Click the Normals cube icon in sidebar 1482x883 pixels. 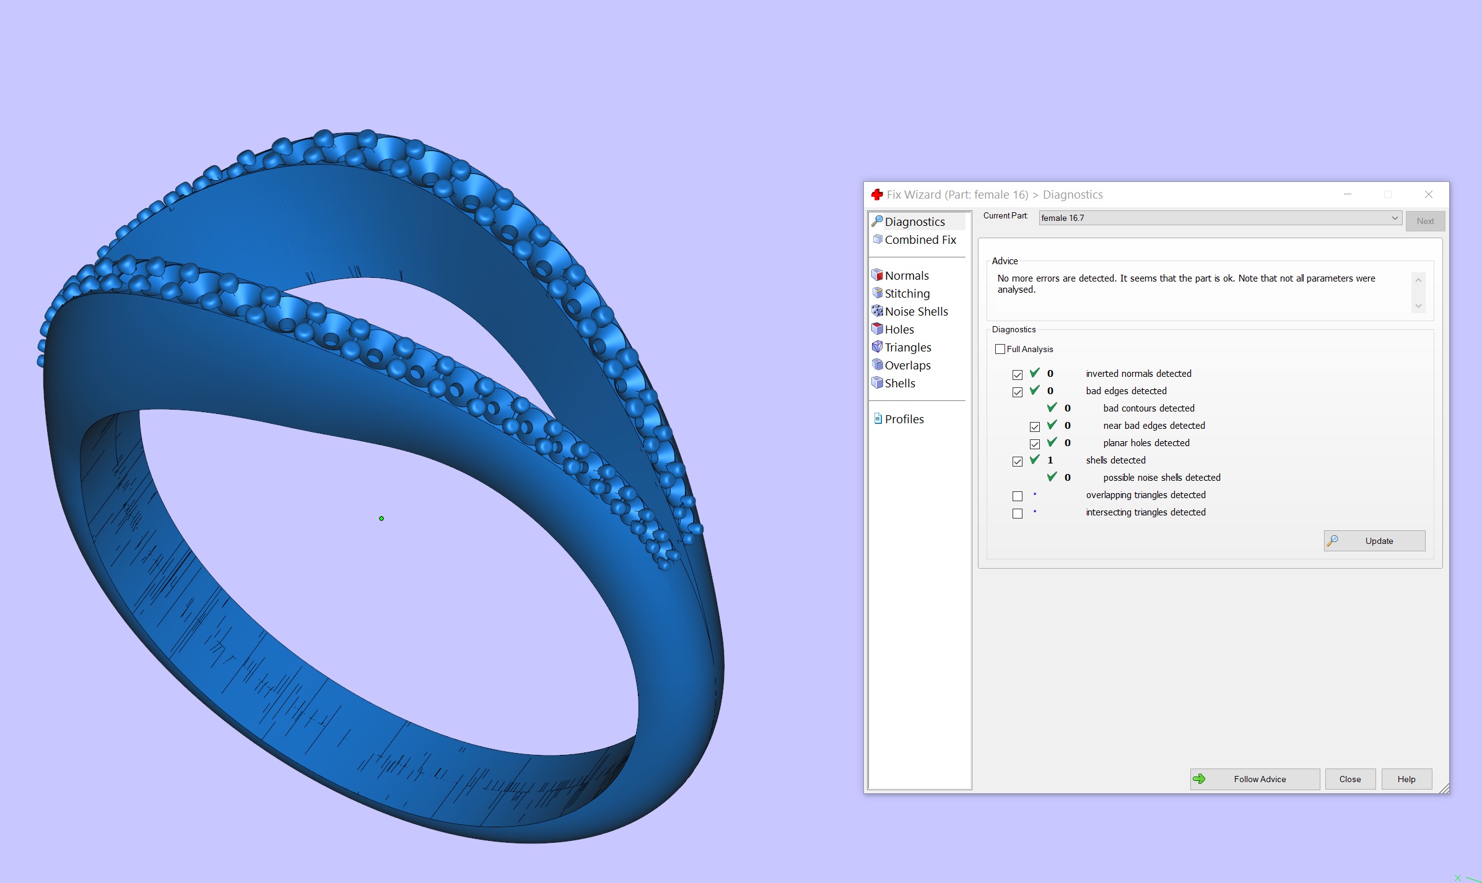click(877, 275)
